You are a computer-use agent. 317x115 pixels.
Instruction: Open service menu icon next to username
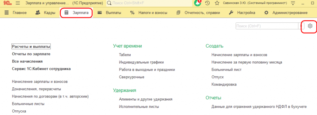point(293,3)
